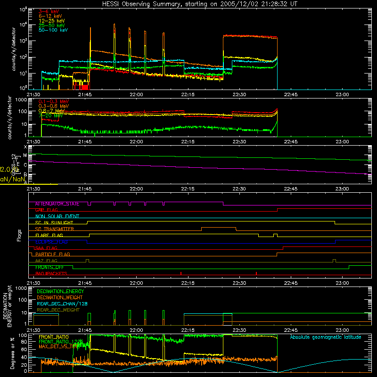Click the cyan 50-100 keV legend label
Screen dimensions: 377x377
pyautogui.click(x=53, y=30)
